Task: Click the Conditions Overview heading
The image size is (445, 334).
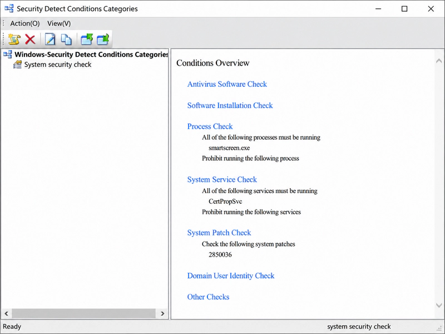Action: (x=213, y=63)
